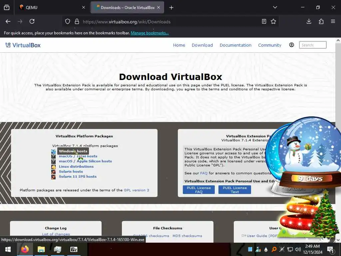The width and height of the screenshot is (341, 256).
Task: Open the Download navigation item
Action: (x=202, y=45)
